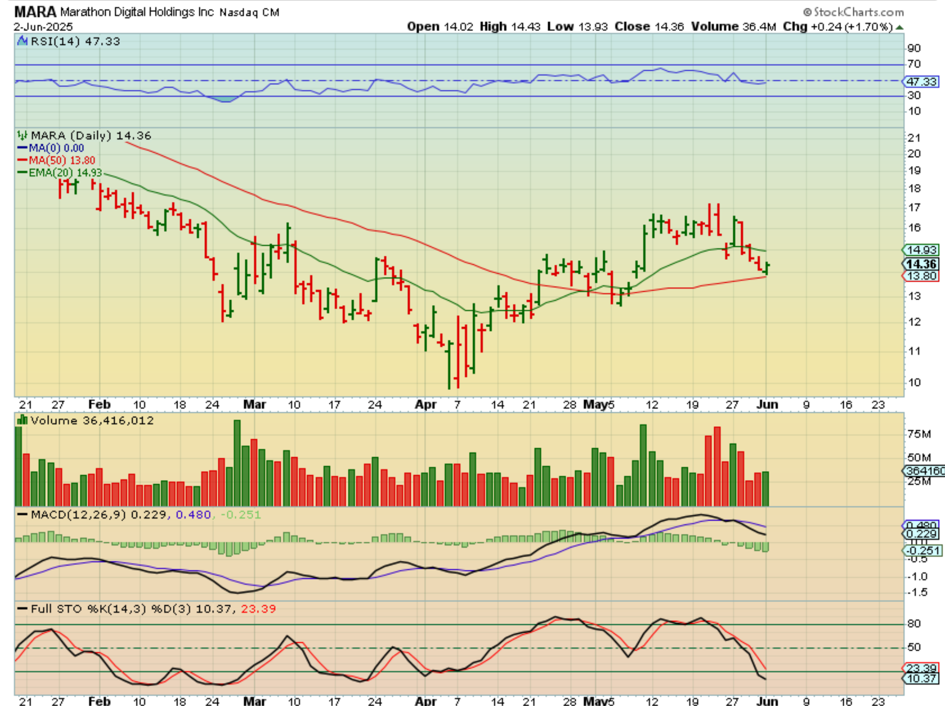Image resolution: width=945 pixels, height=706 pixels.
Task: Click the MARA (Daily) 14.36 panel label
Action: (x=91, y=136)
